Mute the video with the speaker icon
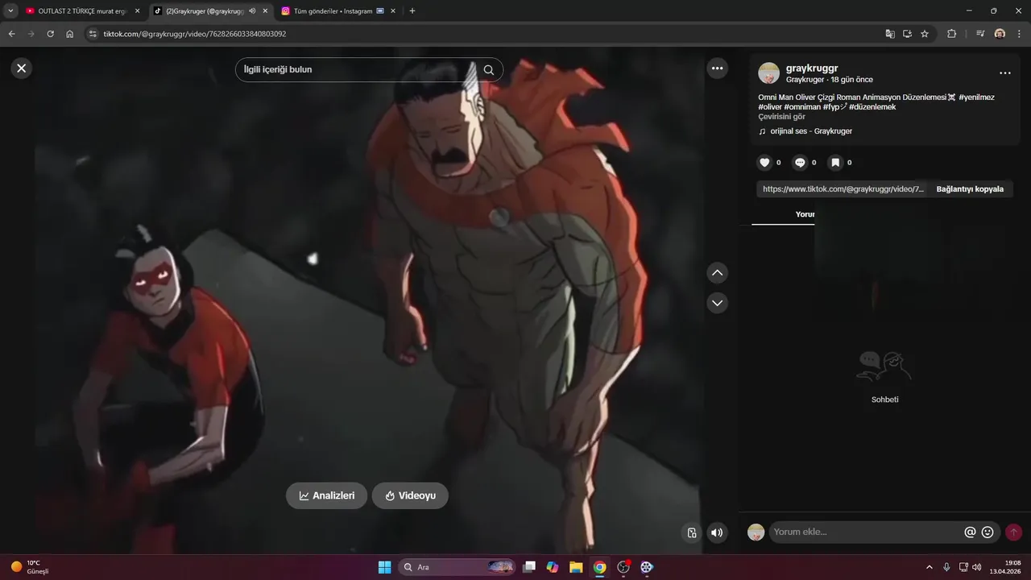This screenshot has width=1031, height=580. [x=716, y=532]
